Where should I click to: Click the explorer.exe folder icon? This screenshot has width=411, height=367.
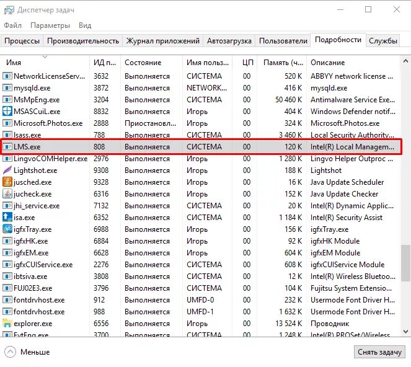pos(7,323)
